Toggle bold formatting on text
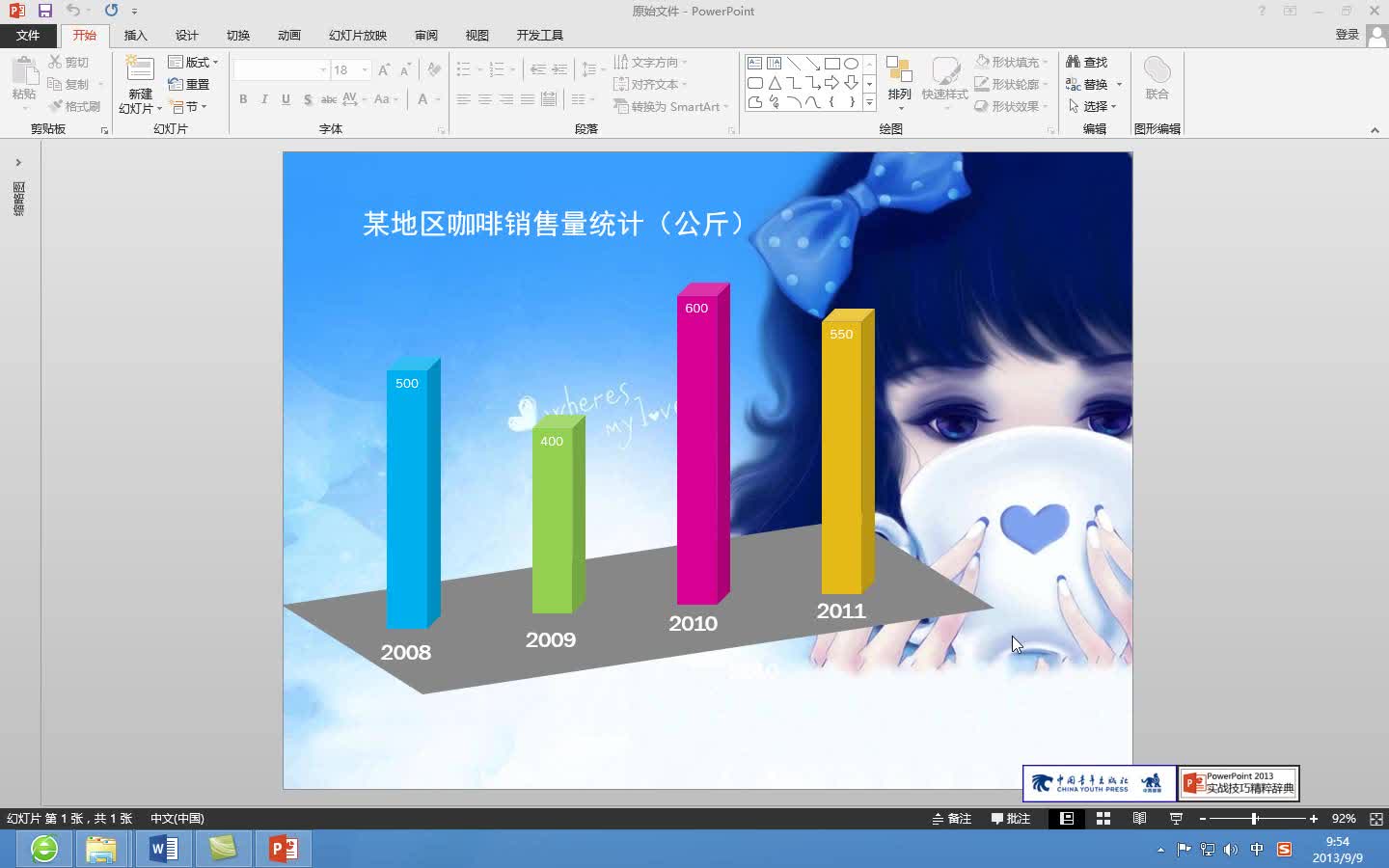Image resolution: width=1389 pixels, height=868 pixels. pyautogui.click(x=242, y=99)
